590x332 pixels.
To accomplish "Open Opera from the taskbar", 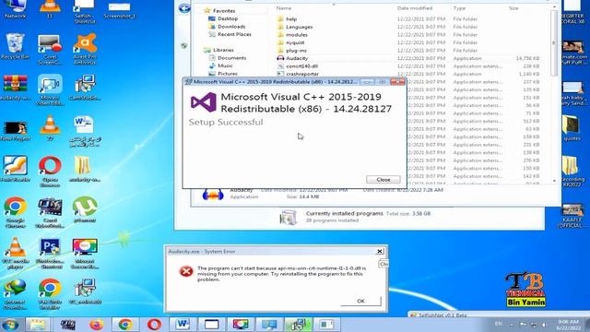I will pos(154,325).
